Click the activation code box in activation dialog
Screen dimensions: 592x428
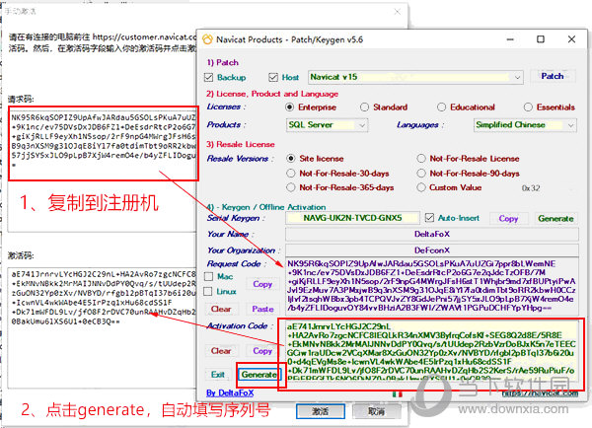102,327
